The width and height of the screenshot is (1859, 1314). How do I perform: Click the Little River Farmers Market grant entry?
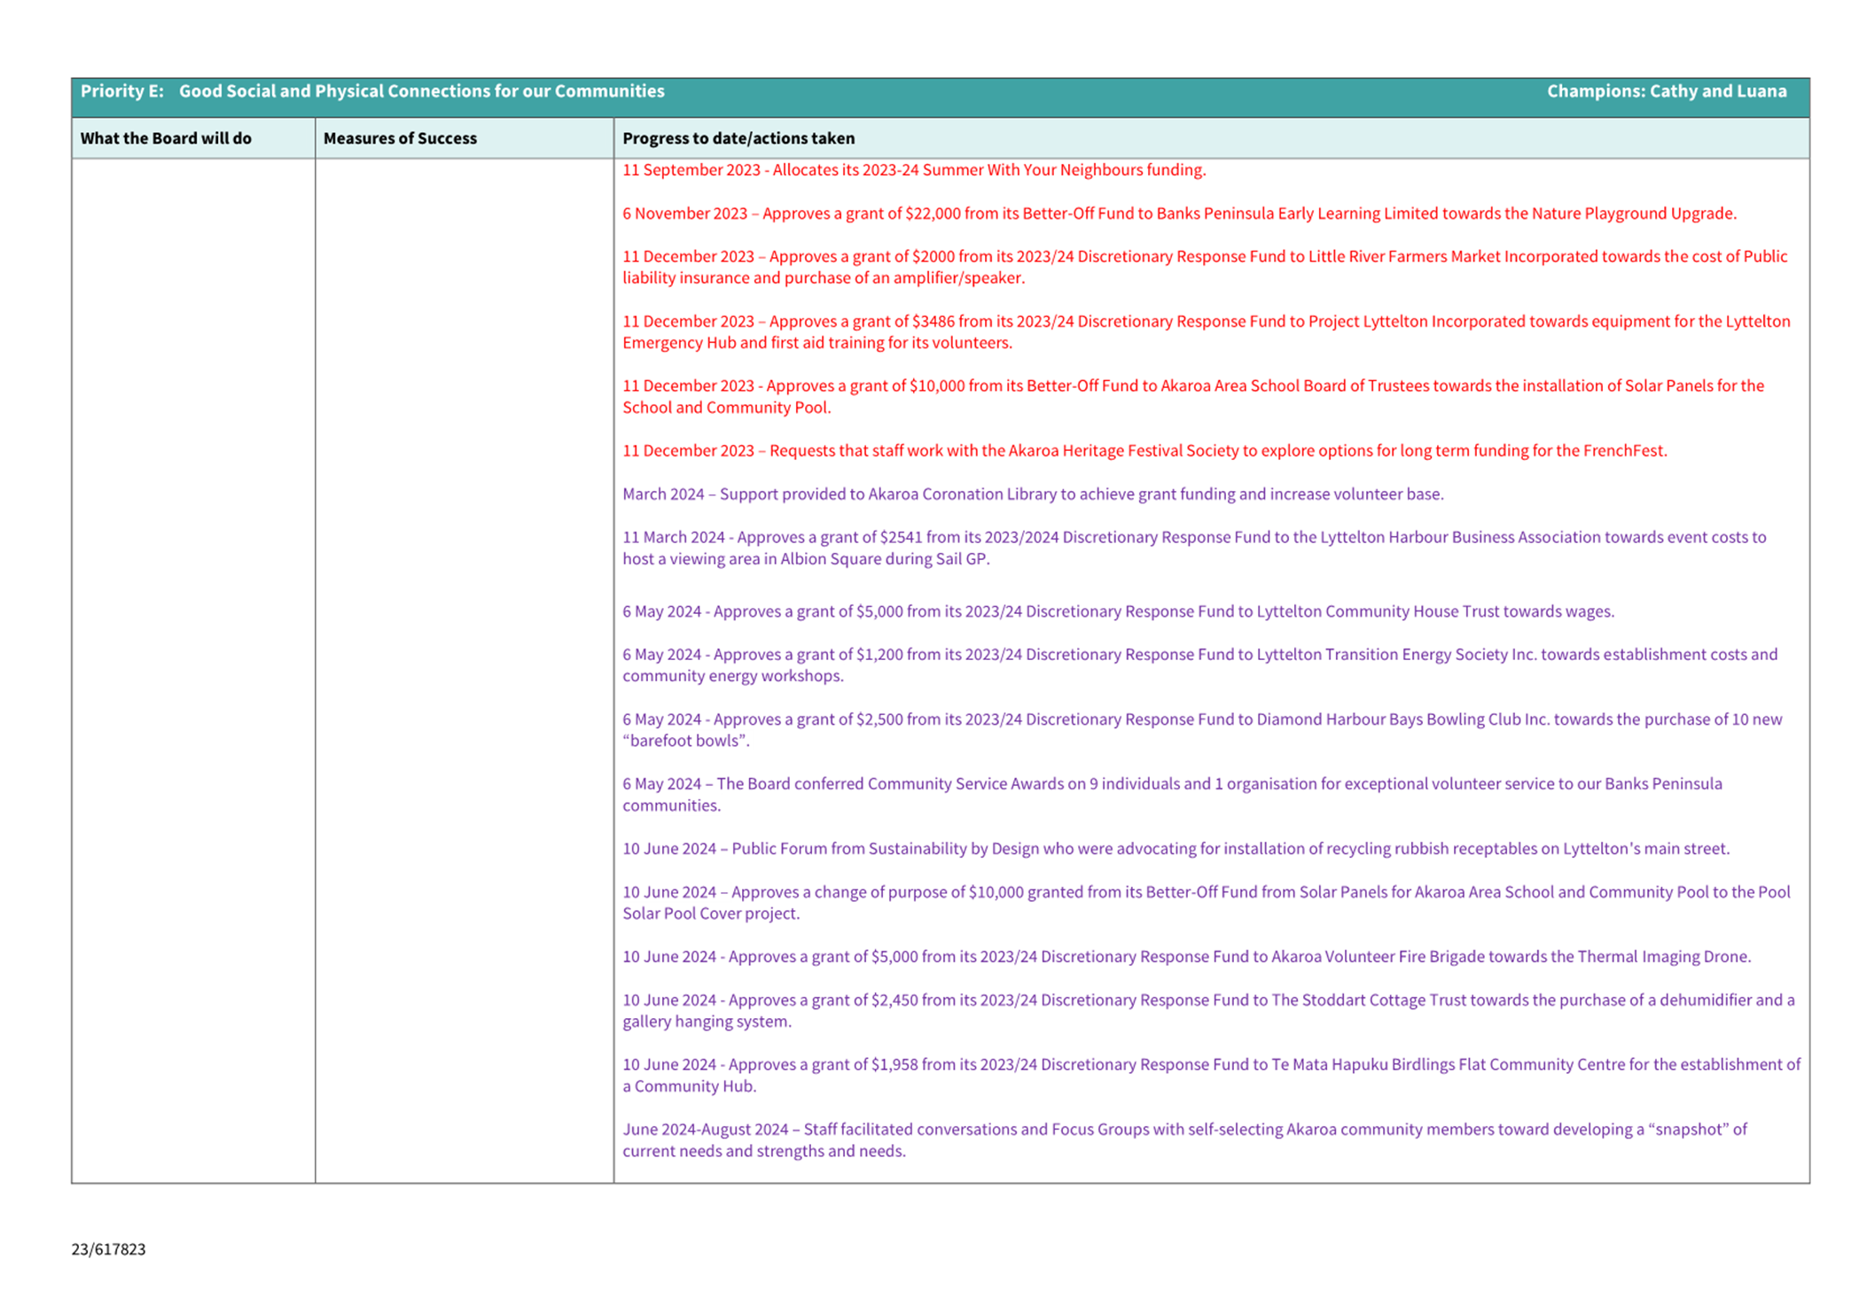1204,267
